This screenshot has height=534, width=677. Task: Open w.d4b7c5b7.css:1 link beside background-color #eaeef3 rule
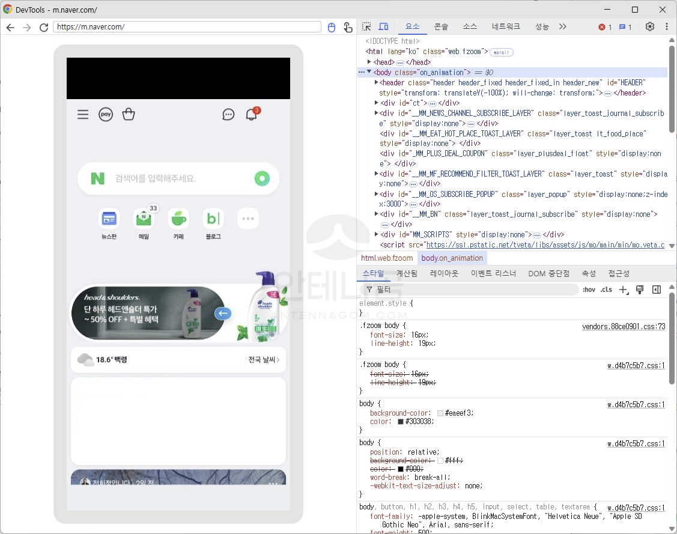[636, 404]
